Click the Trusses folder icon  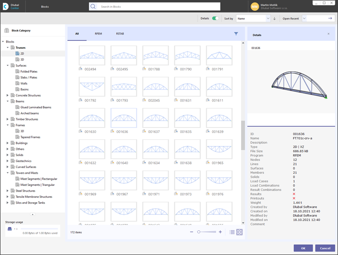[x=13, y=47]
